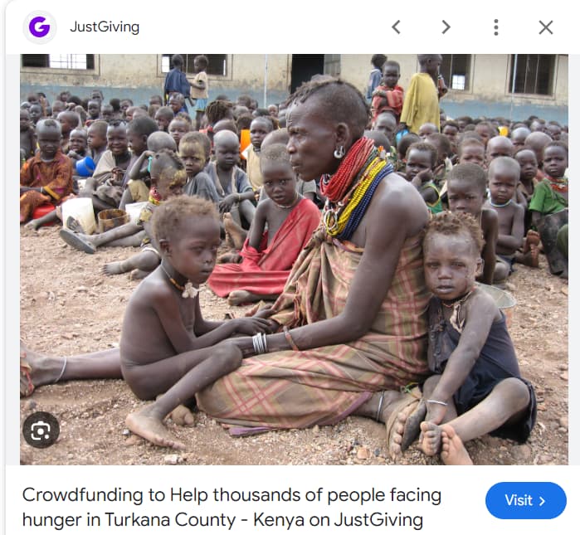This screenshot has height=535, width=580.
Task: Close the image preview panel
Action: click(x=546, y=27)
